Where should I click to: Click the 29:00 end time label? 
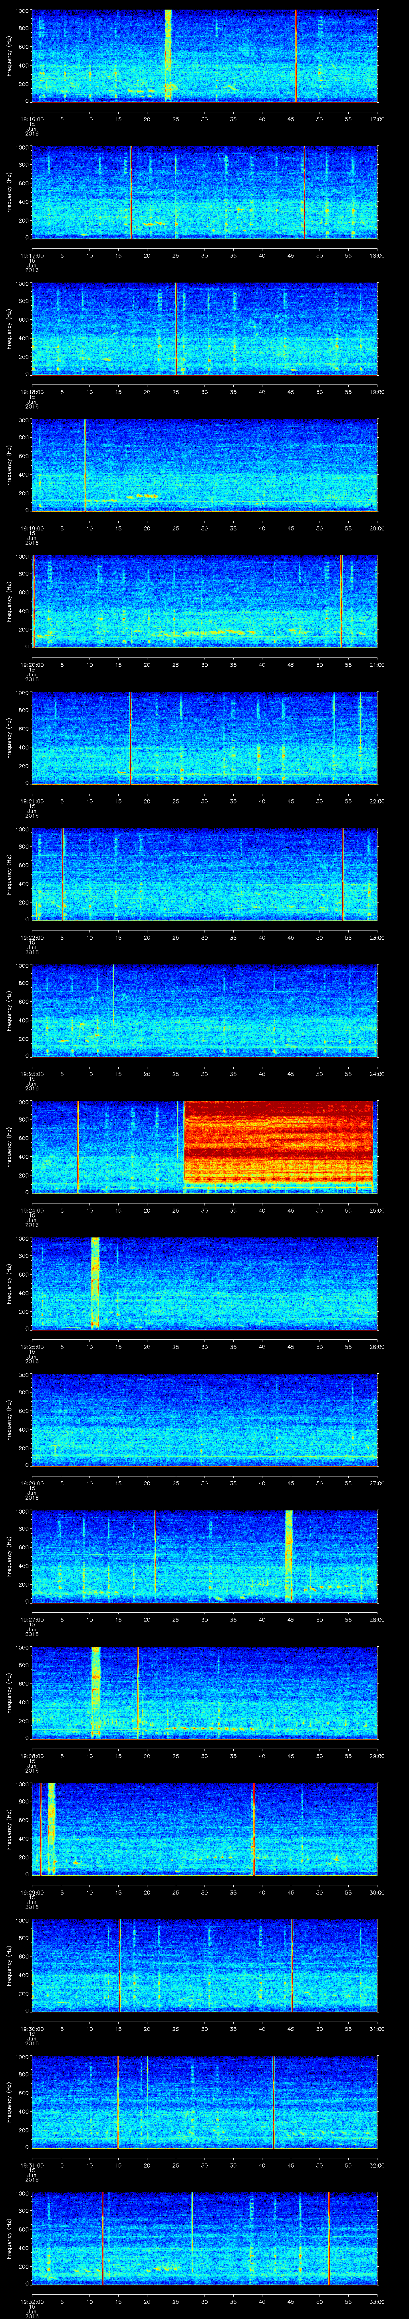(x=377, y=1755)
